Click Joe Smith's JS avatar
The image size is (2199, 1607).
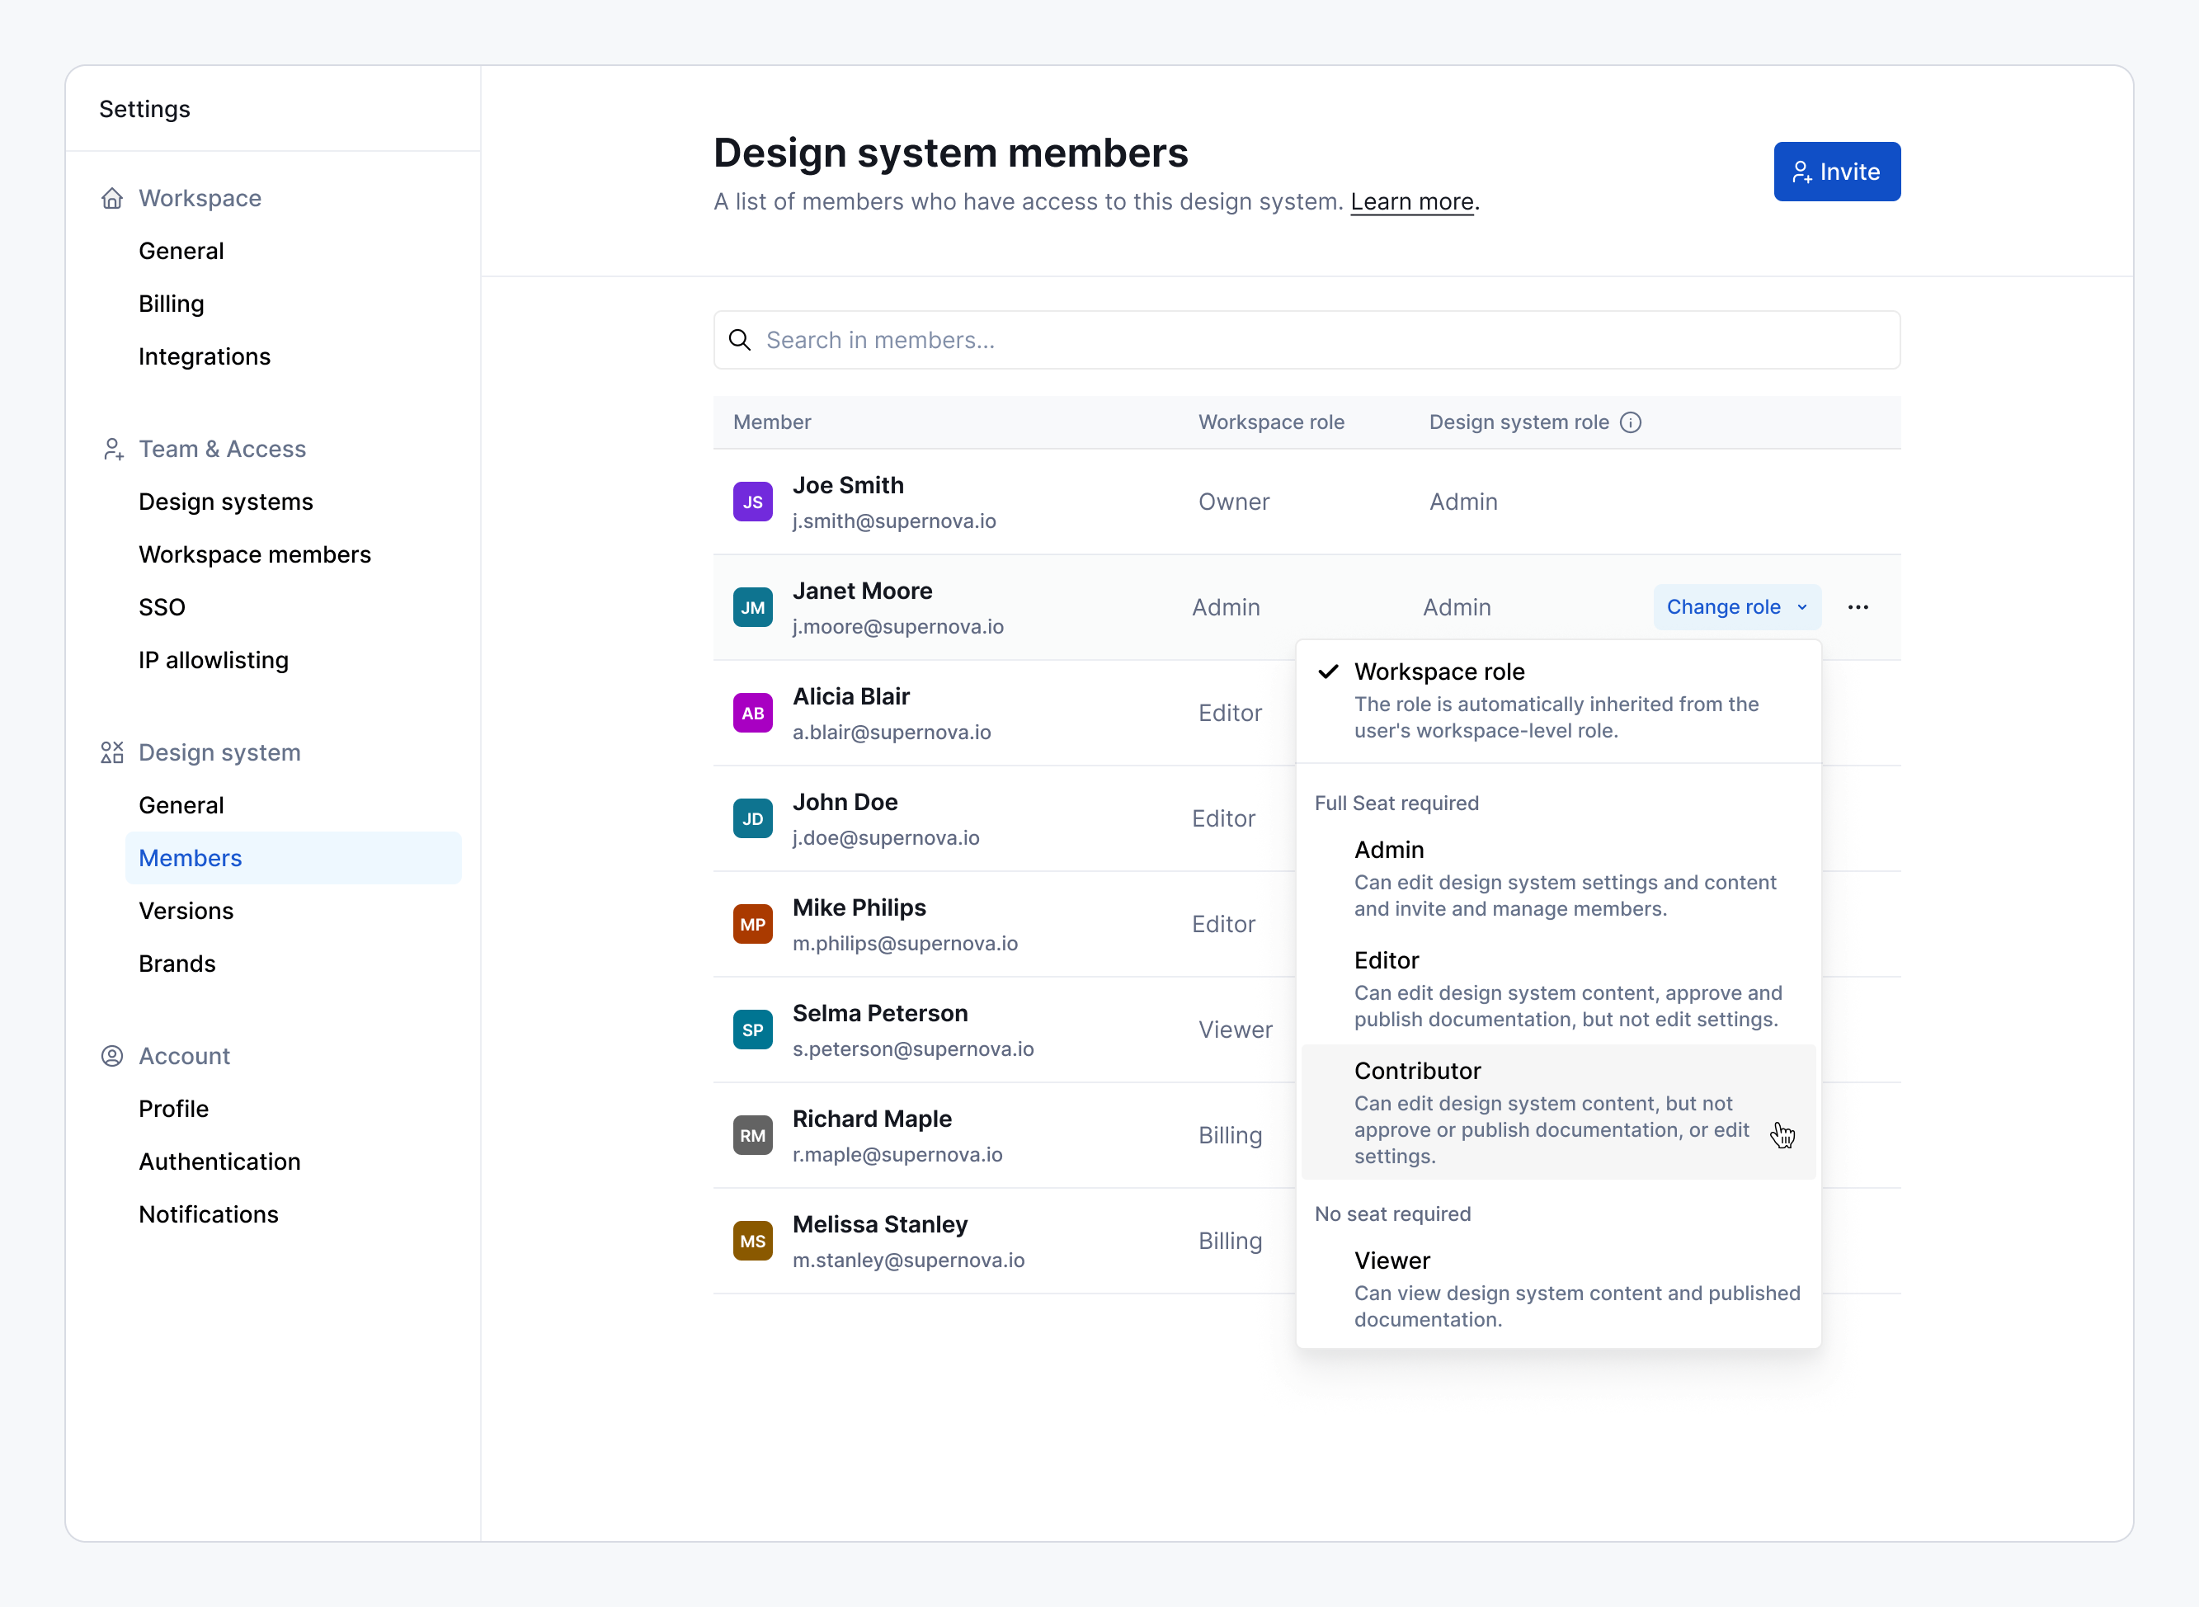(753, 502)
